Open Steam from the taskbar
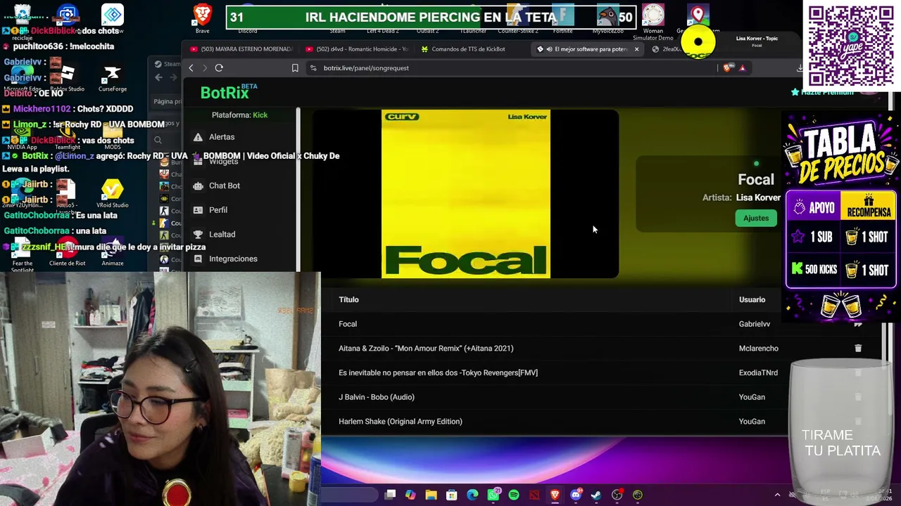 coord(596,495)
